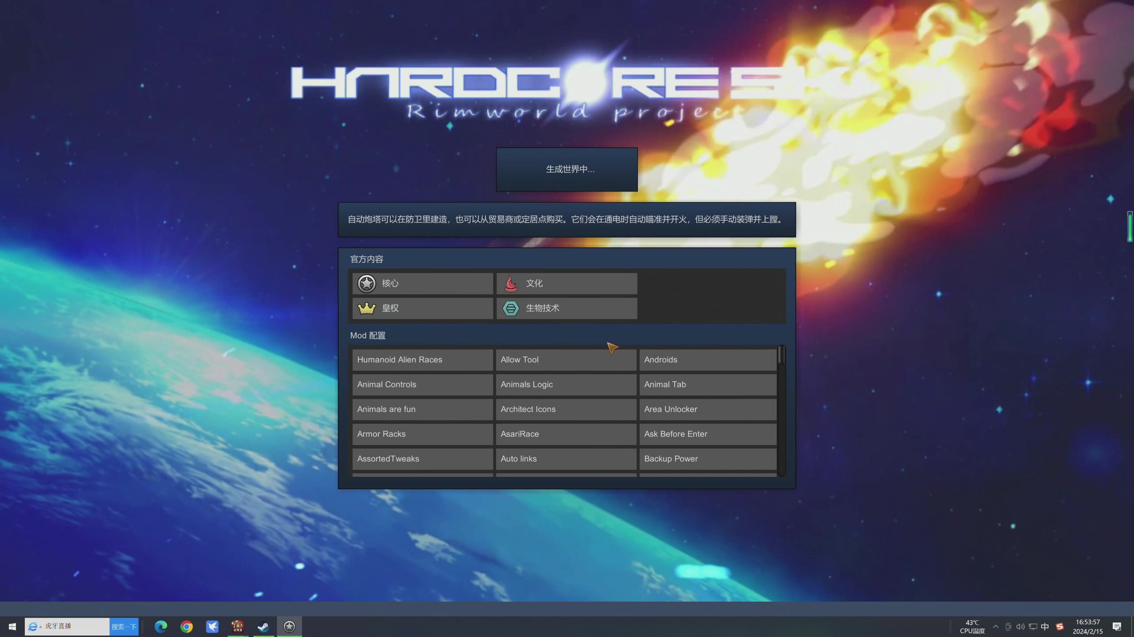
Task: Open the notification center icon
Action: [1117, 626]
